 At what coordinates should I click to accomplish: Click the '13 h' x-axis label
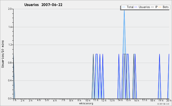pyautogui.click(x=112, y=100)
